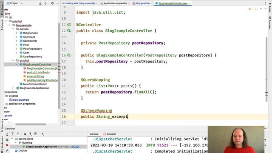Close the BlogExampleController.java tab
Screen dimensions: 272x153
click(190, 3)
